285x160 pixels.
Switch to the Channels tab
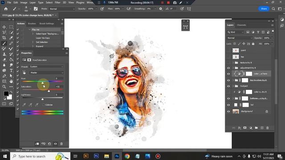[x=241, y=25]
